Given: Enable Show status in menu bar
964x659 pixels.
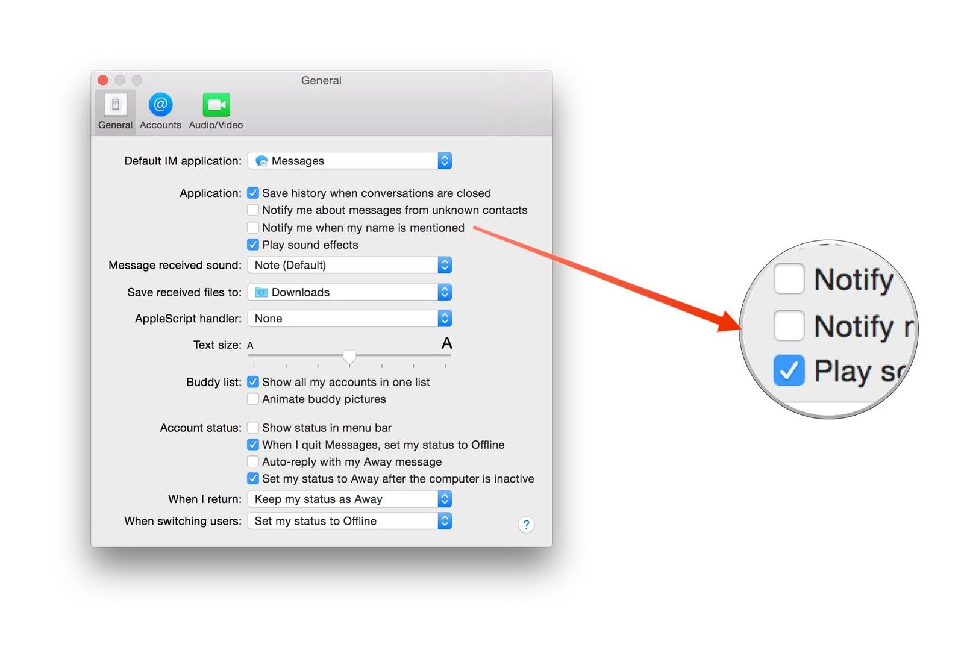Looking at the screenshot, I should 253,428.
